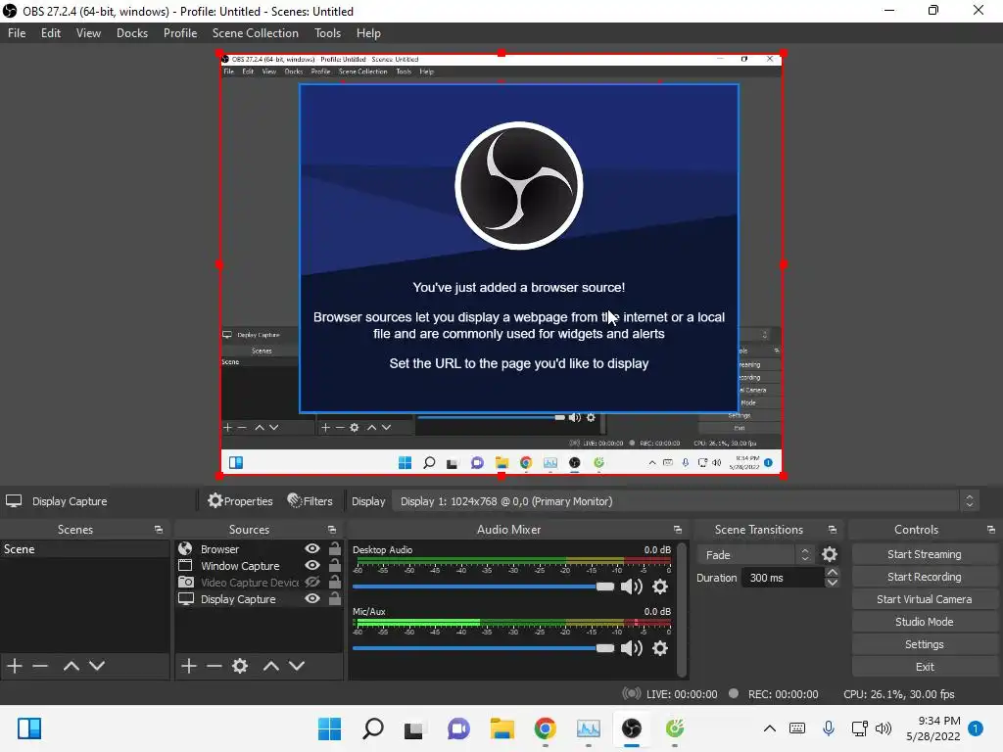Screen dimensions: 1003x752
Task: Show hidden system tray icons
Action: [x=770, y=728]
